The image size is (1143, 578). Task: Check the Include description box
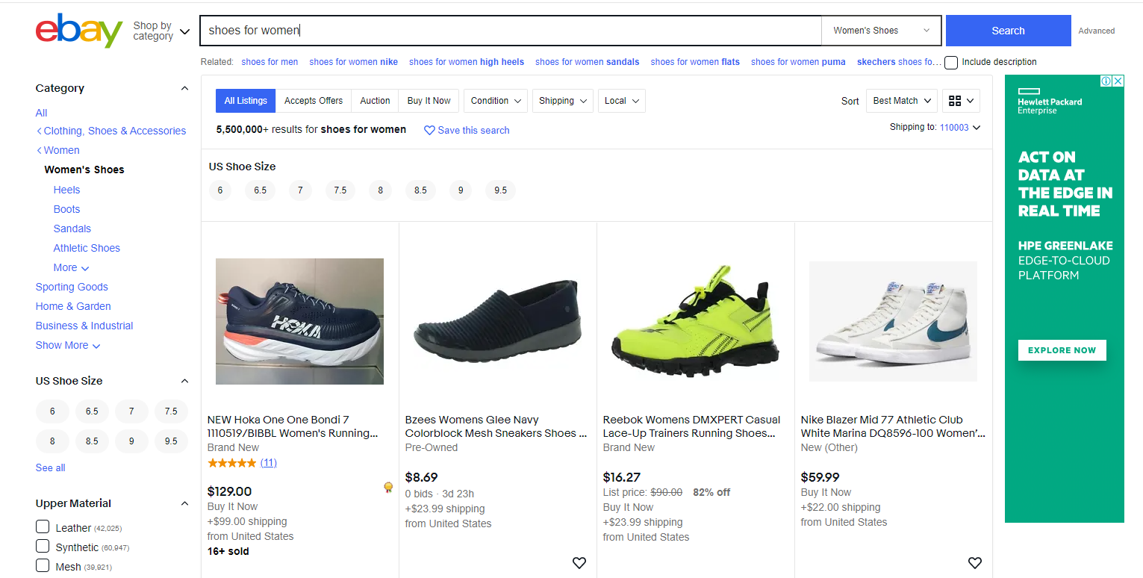coord(951,63)
